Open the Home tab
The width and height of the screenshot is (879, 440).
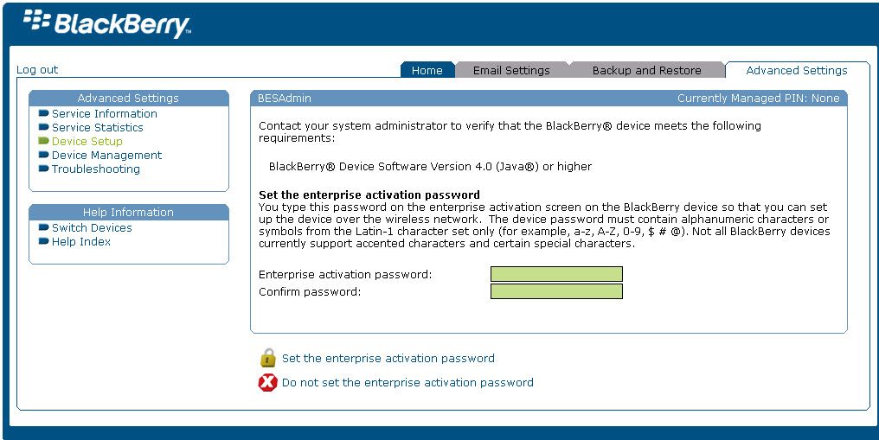tap(427, 70)
